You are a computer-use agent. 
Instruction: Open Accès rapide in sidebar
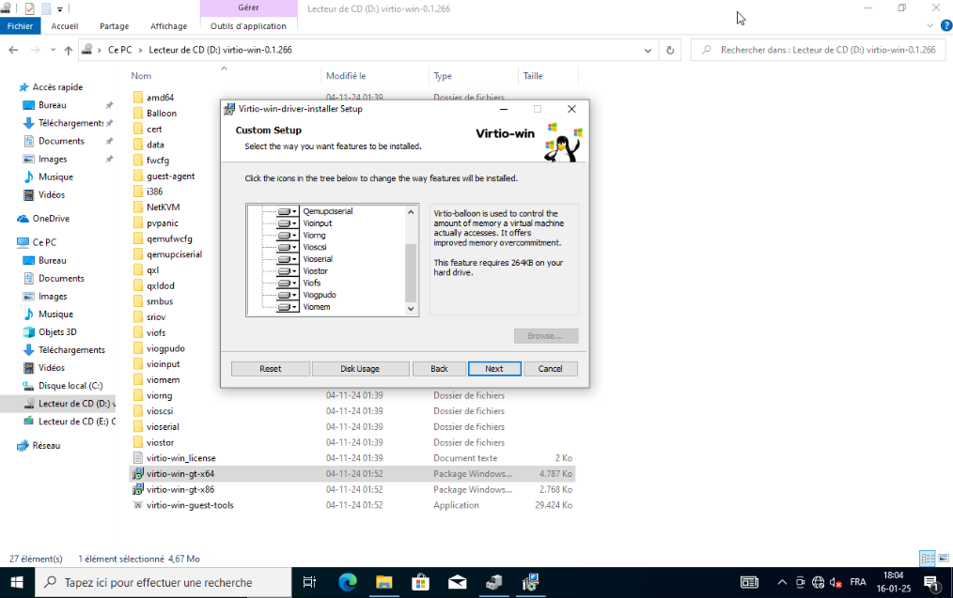[x=57, y=86]
